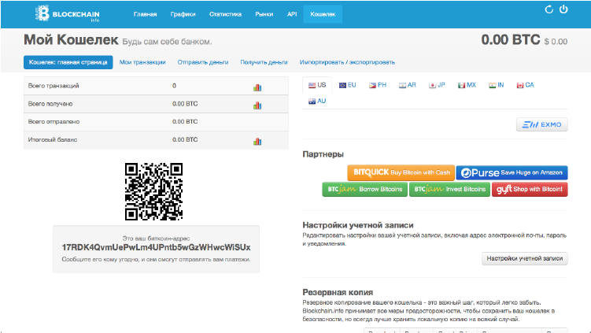Click Purse Save Huge on Amazon
The height and width of the screenshot is (333, 591).
pos(512,172)
